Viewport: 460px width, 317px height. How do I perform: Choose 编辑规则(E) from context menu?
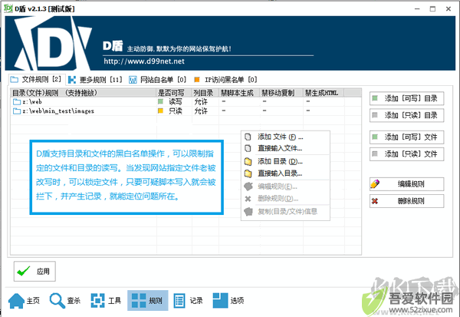pyautogui.click(x=285, y=187)
